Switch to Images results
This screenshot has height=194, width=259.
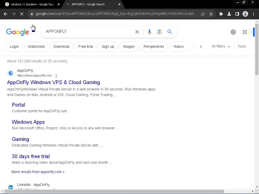coord(129,47)
